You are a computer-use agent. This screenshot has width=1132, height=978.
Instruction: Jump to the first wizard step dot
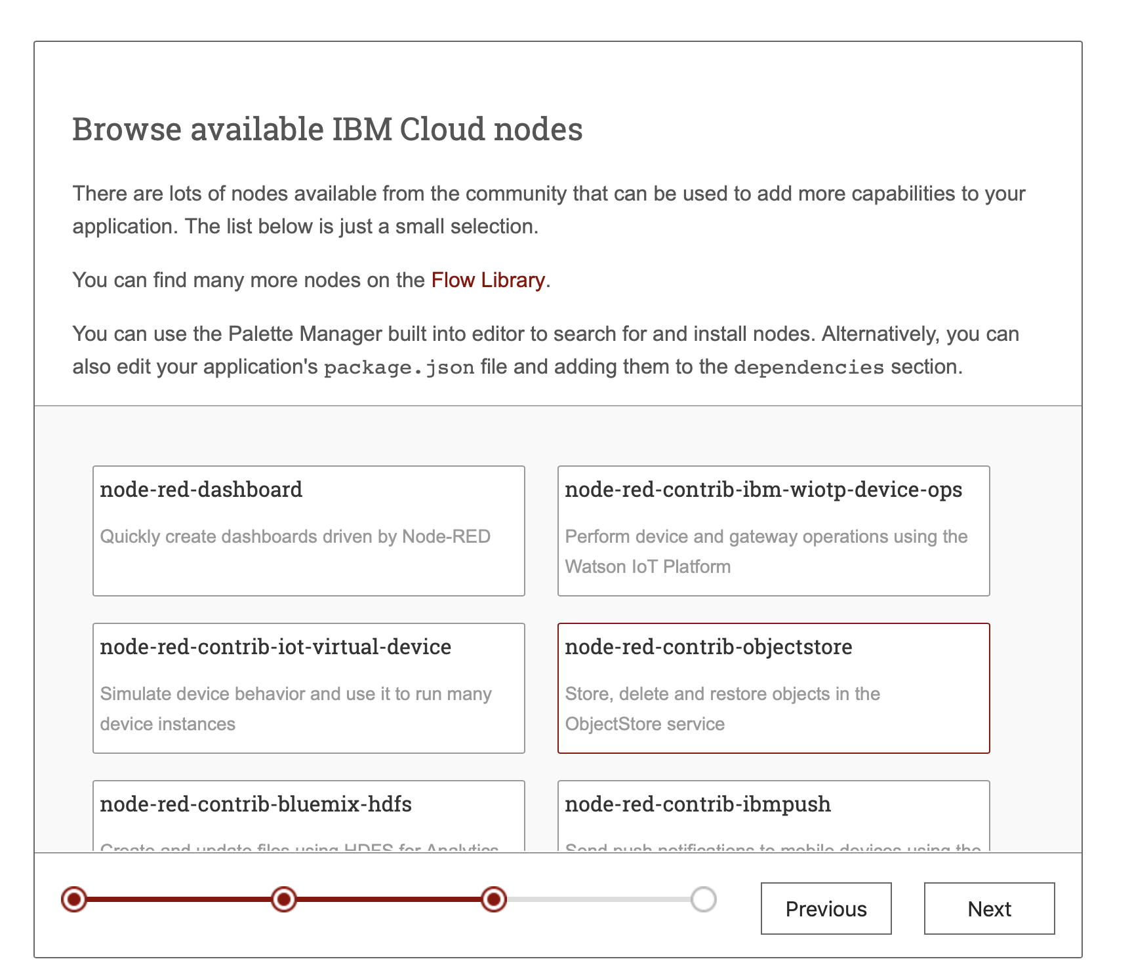tap(74, 899)
